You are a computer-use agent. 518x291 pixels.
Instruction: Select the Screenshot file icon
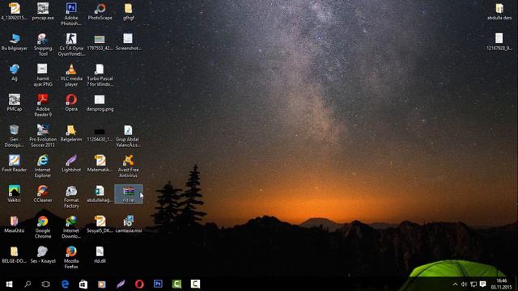pos(128,42)
